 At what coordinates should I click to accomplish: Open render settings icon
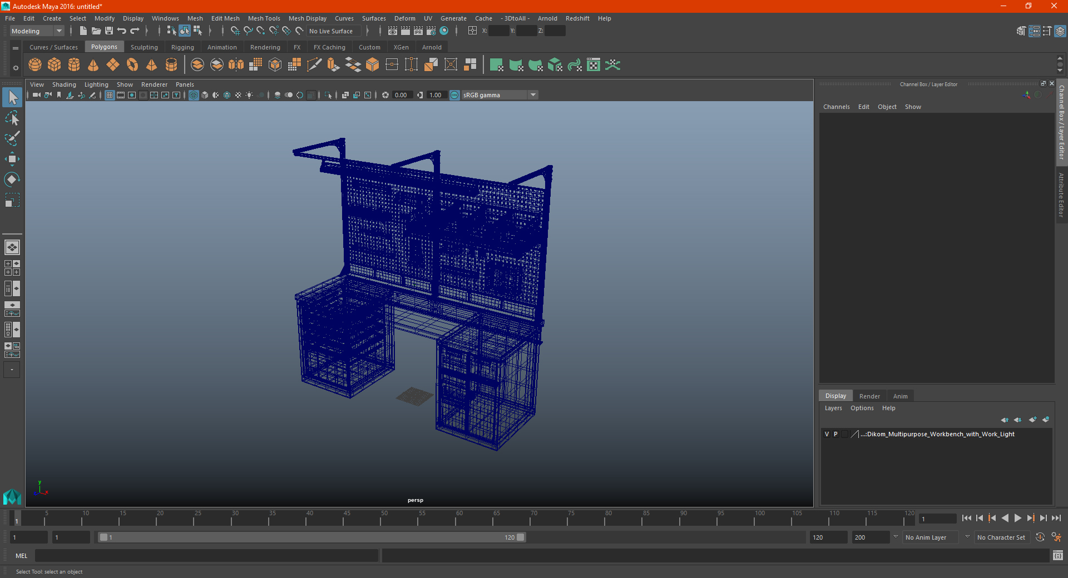(431, 31)
